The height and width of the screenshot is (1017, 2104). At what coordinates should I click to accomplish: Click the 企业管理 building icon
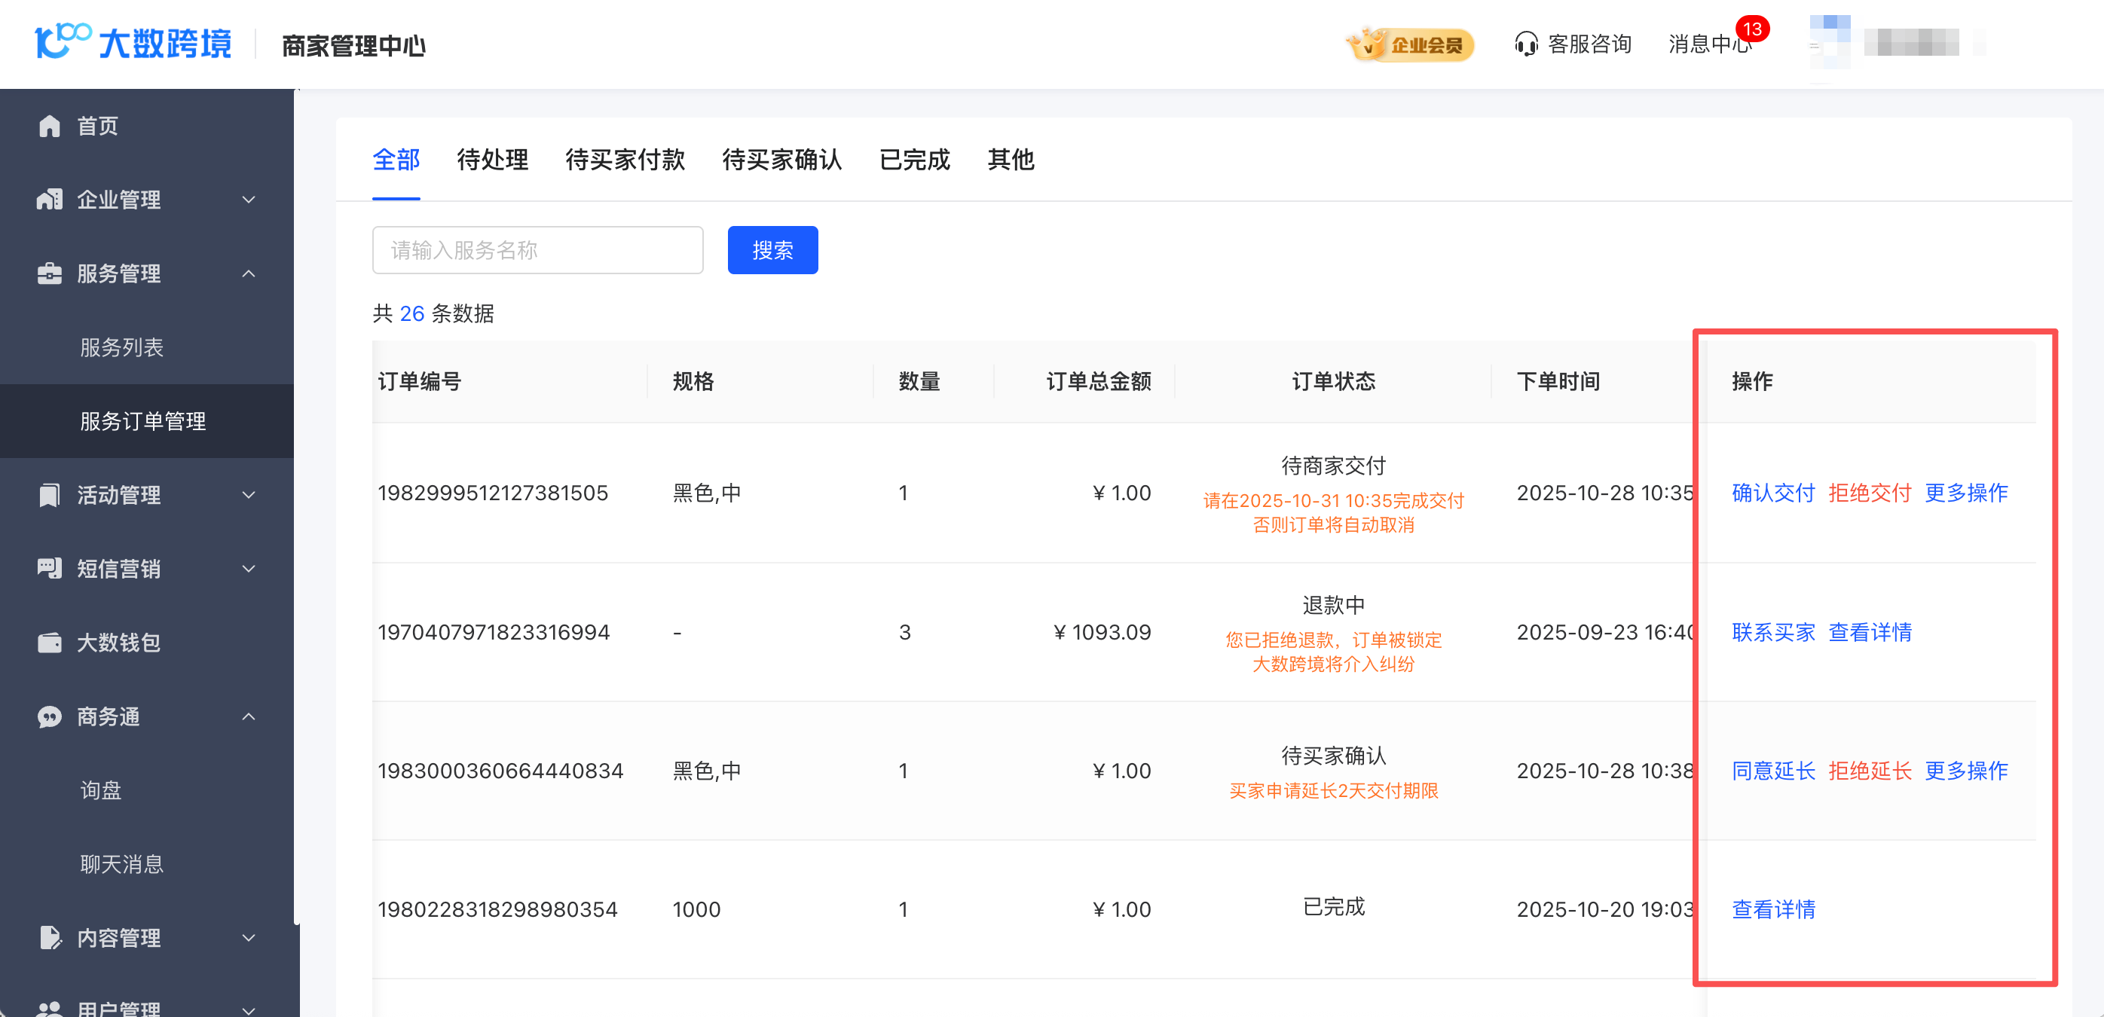click(x=49, y=199)
